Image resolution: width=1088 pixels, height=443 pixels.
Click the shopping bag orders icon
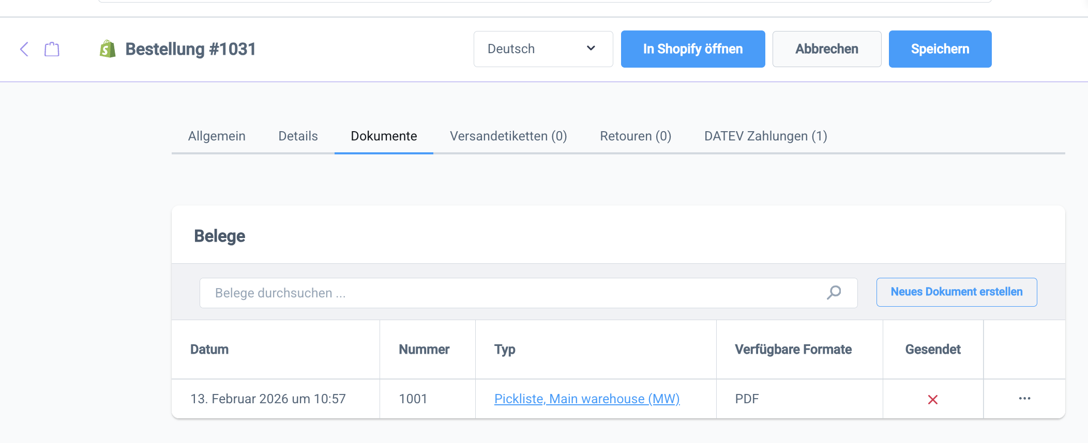[52, 49]
